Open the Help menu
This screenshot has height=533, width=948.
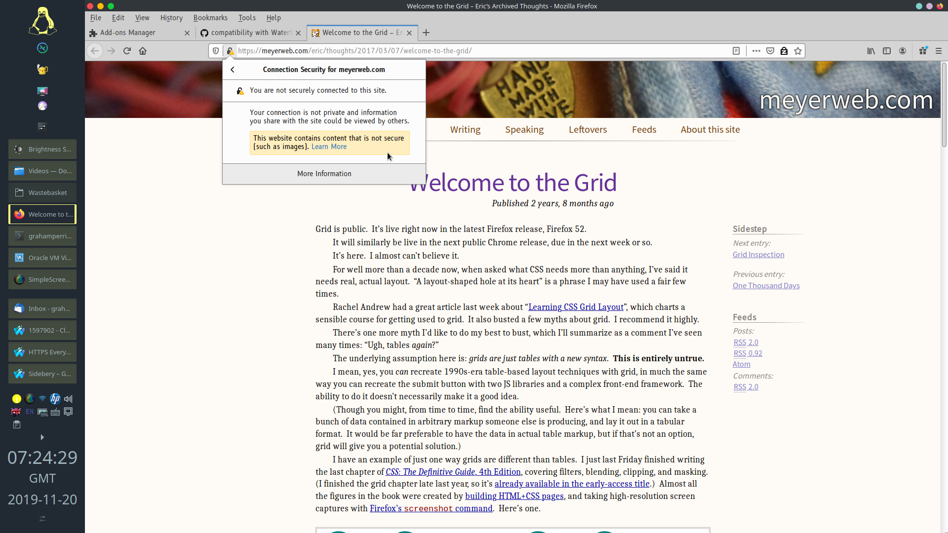point(274,18)
